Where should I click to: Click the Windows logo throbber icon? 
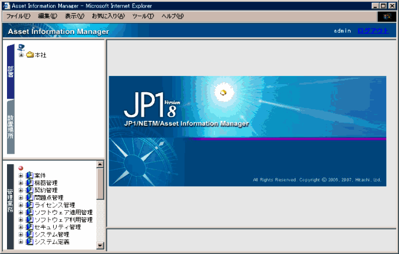387,16
